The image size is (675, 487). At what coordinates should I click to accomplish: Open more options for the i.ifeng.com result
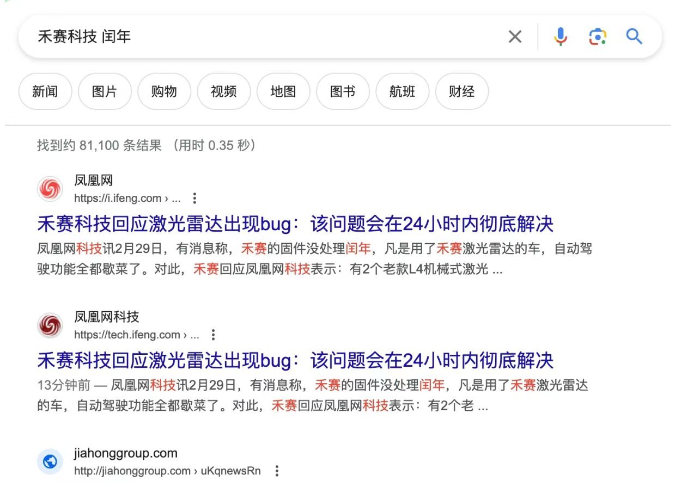tap(194, 198)
